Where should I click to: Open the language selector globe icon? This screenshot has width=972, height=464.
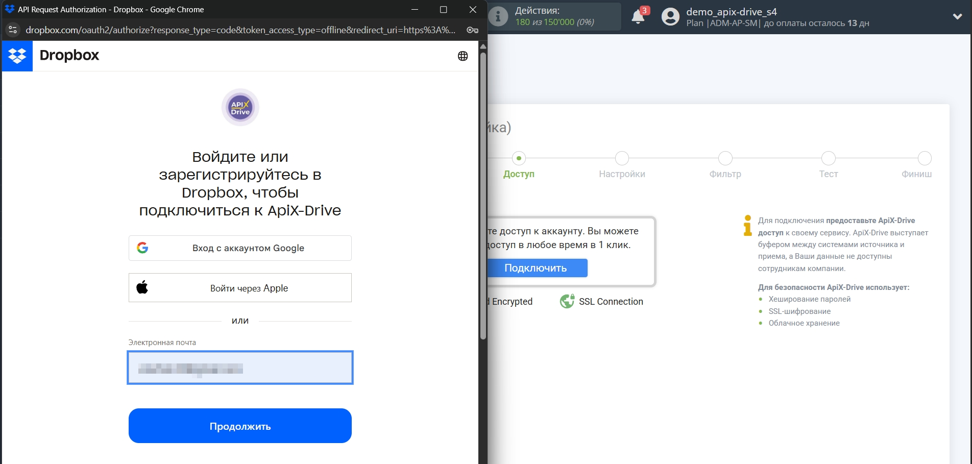(x=463, y=56)
